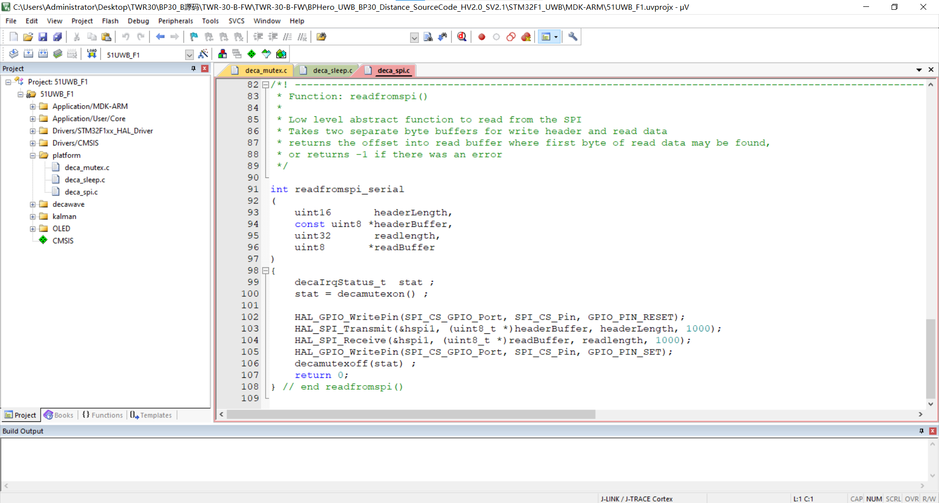939x503 pixels.
Task: Collapse the platform folder in the tree
Action: [32, 155]
